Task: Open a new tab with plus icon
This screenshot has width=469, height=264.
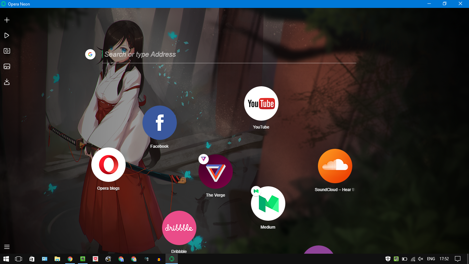Action: 7,20
